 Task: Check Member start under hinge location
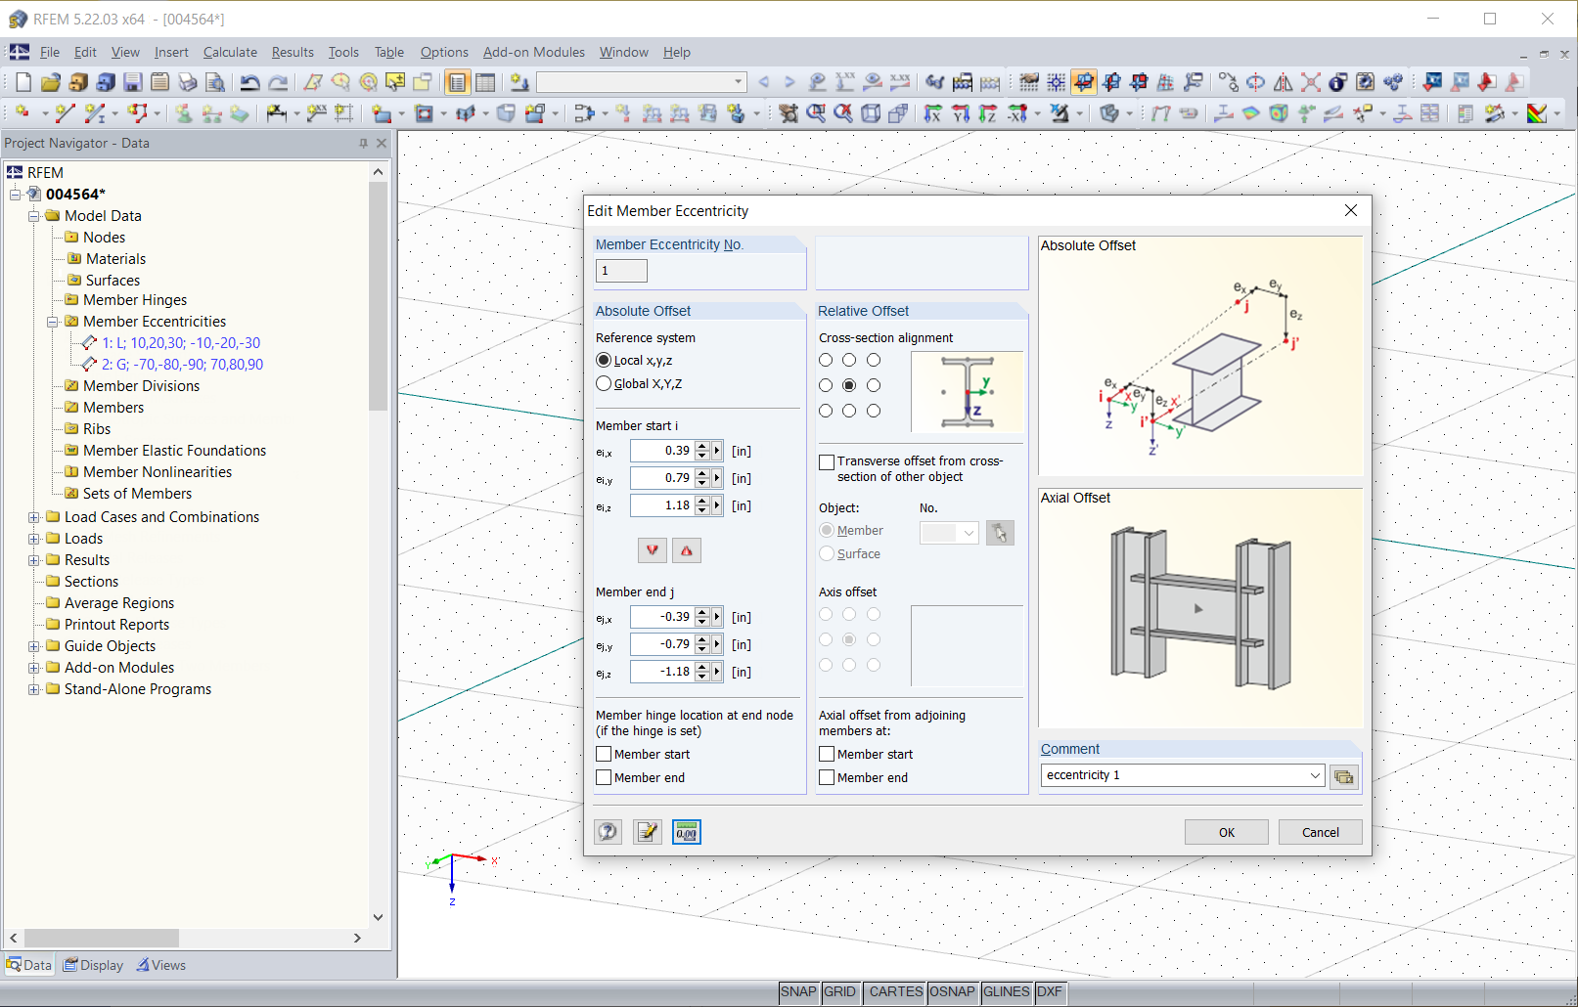tap(605, 754)
